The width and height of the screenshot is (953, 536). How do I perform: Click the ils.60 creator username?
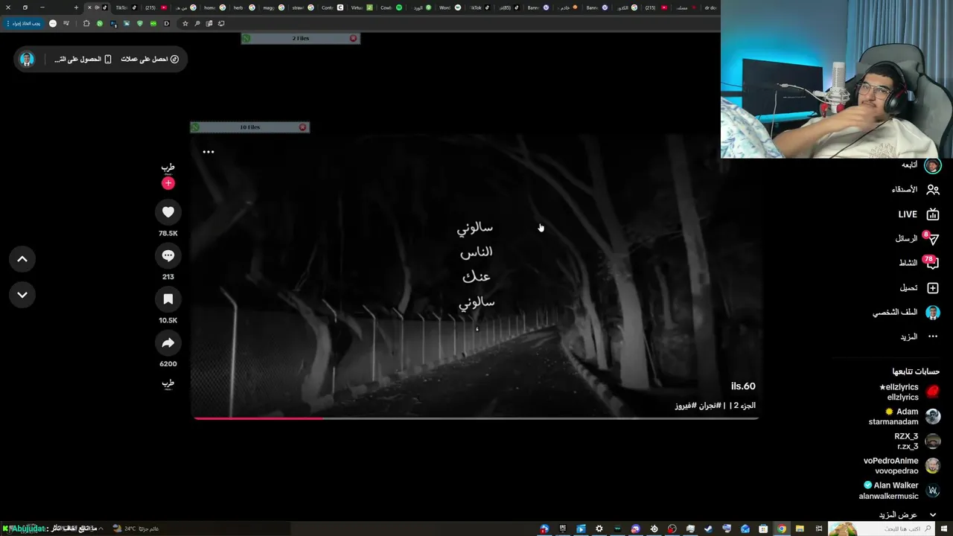[743, 386]
